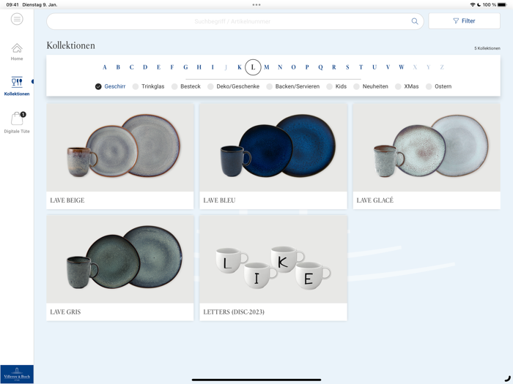The width and height of the screenshot is (513, 384).
Task: Go to Home in sidebar
Action: click(x=17, y=52)
